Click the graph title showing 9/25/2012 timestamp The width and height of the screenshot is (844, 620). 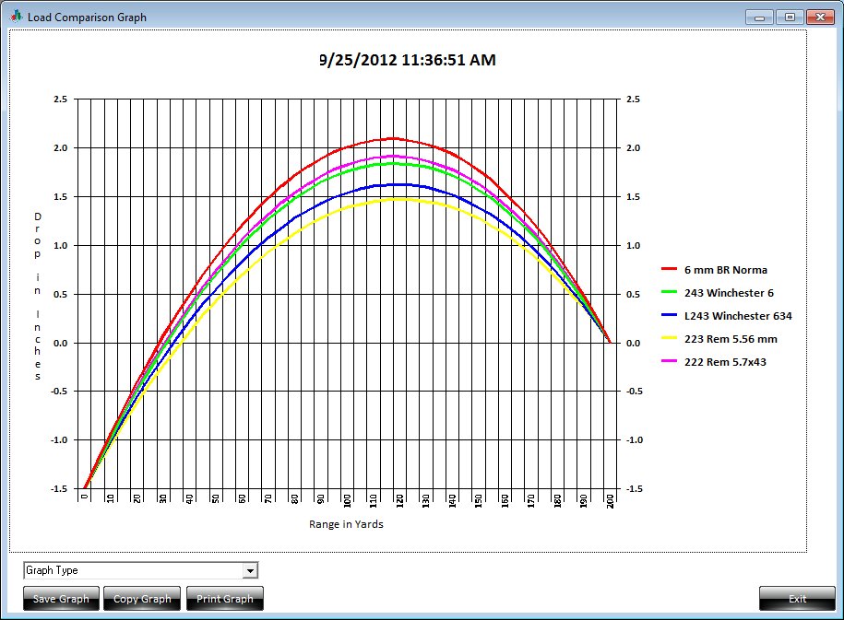407,60
